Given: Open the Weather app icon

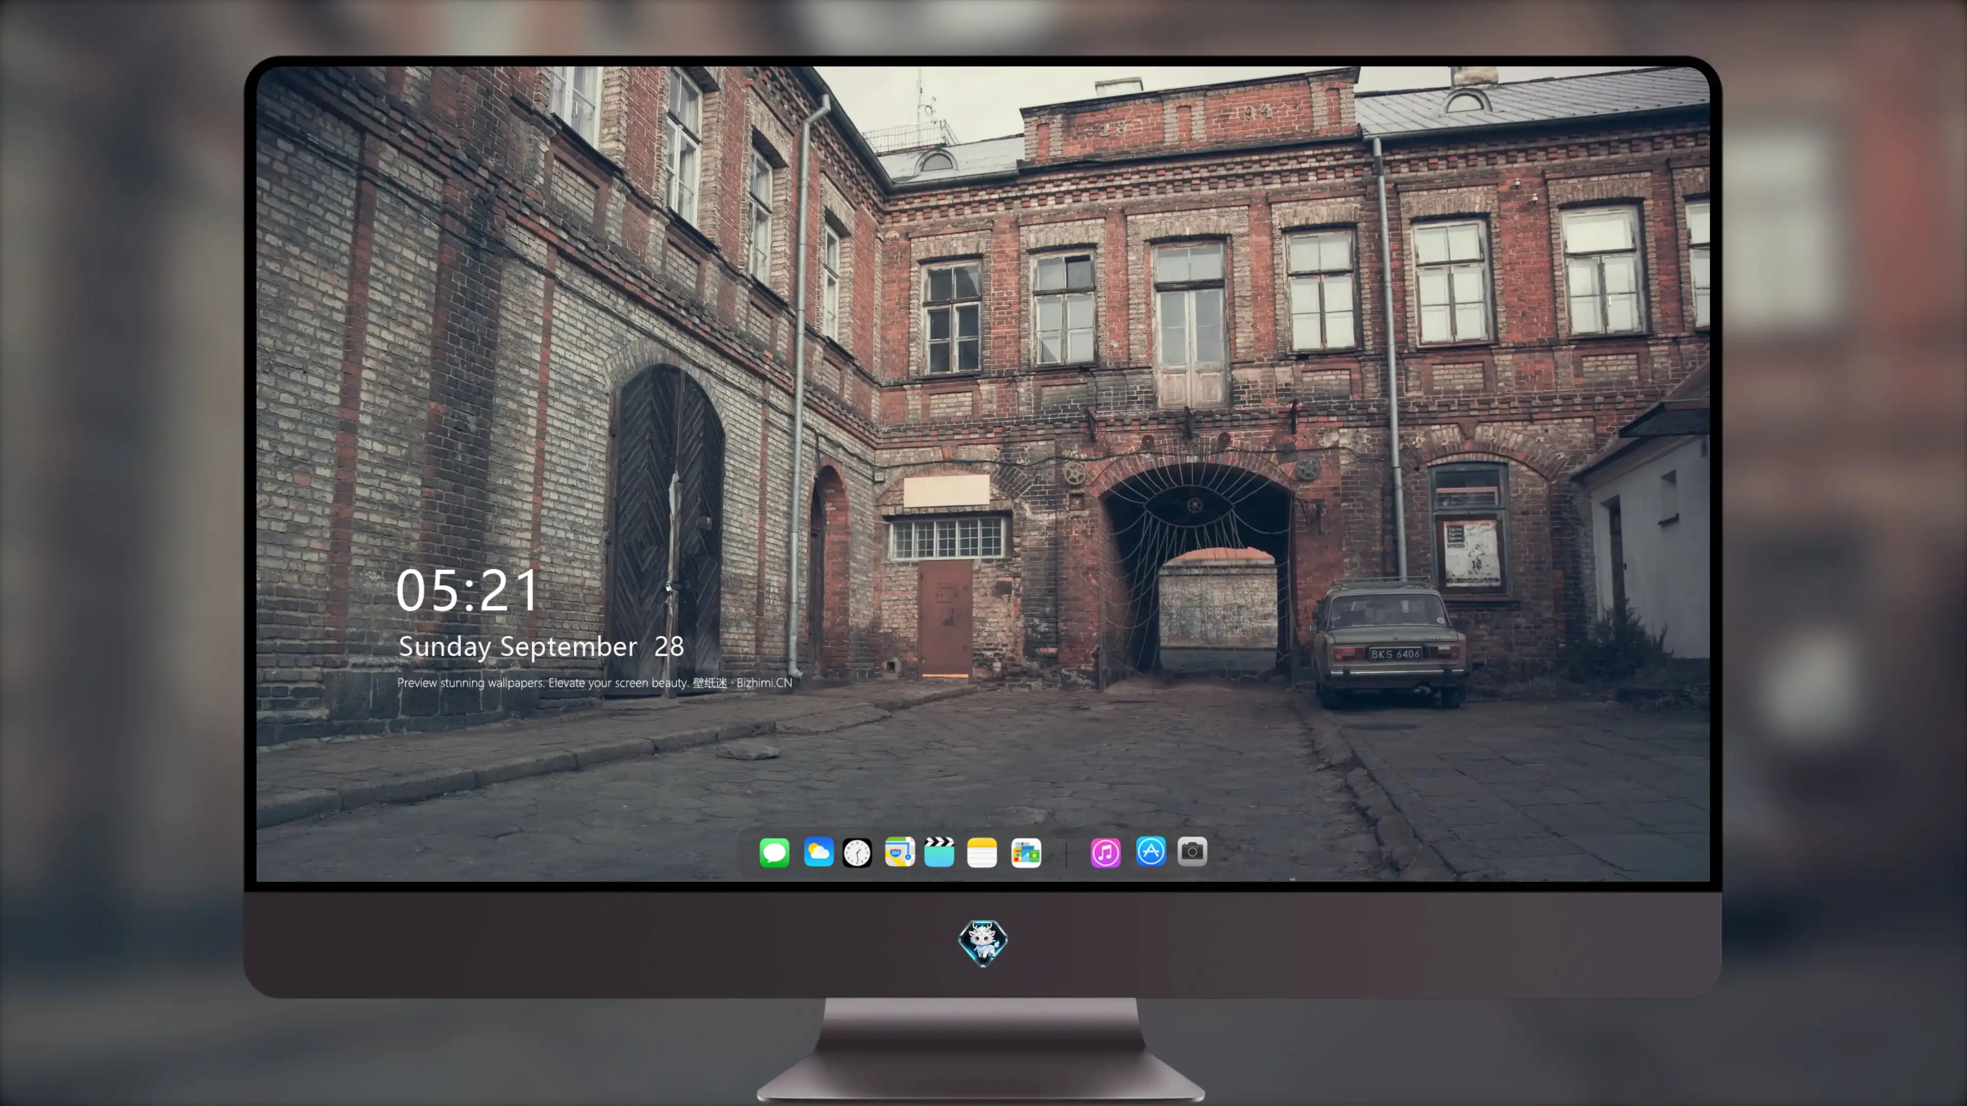Looking at the screenshot, I should click(818, 852).
